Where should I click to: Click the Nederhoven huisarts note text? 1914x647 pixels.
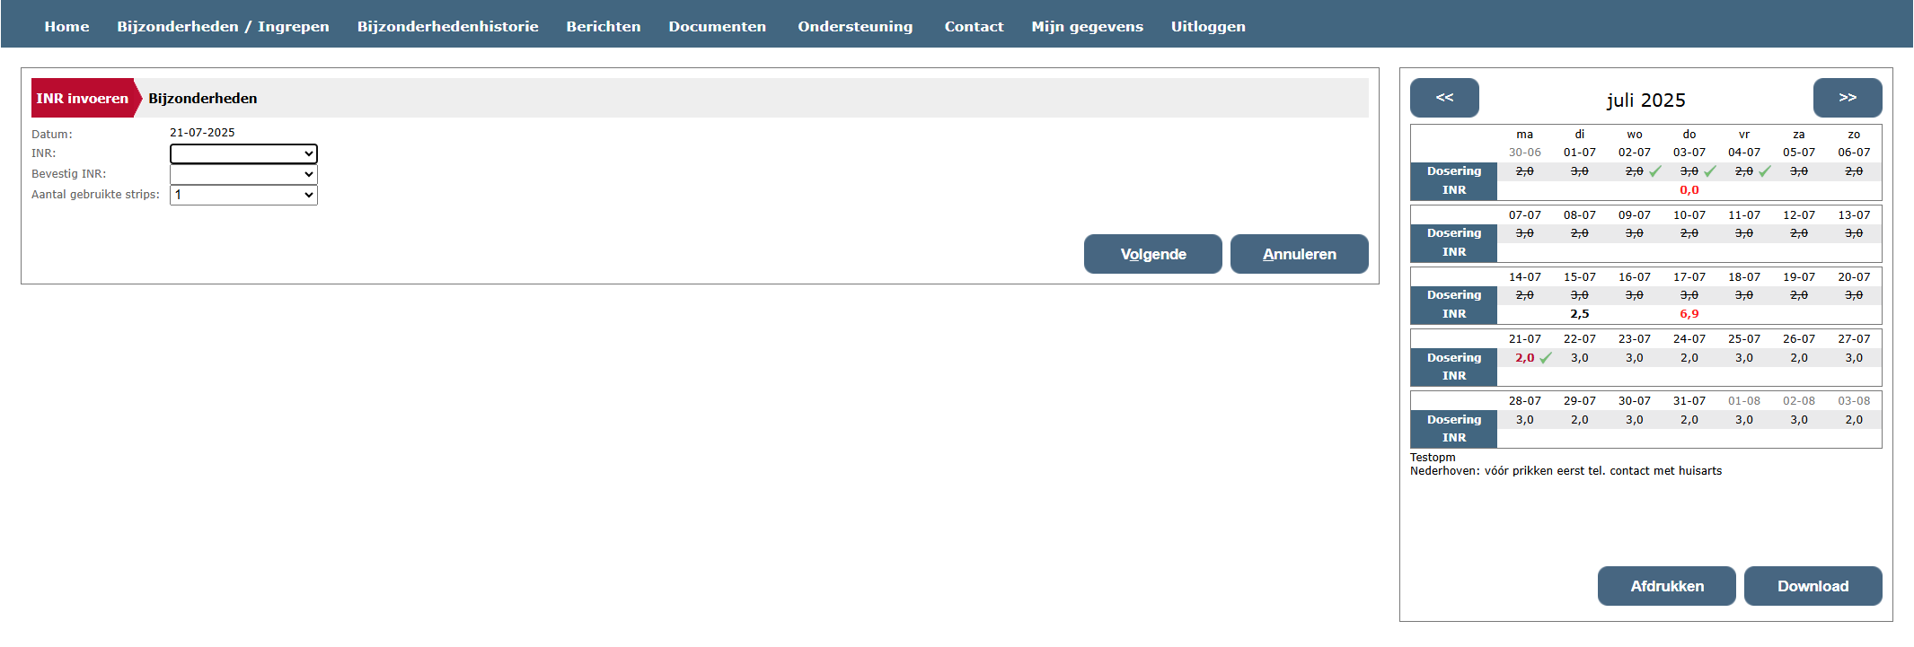coord(1566,471)
